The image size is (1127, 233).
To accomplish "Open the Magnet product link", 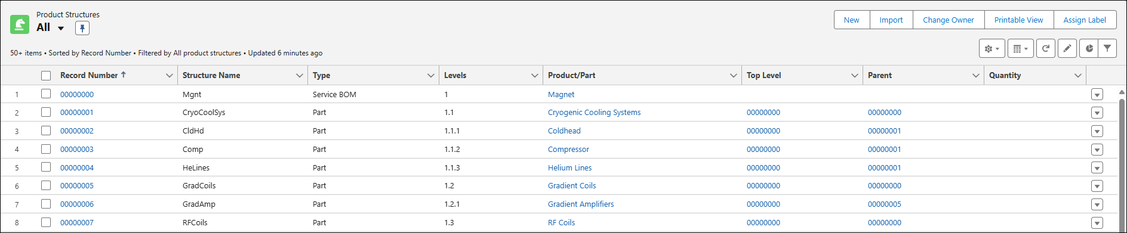I will tap(561, 94).
